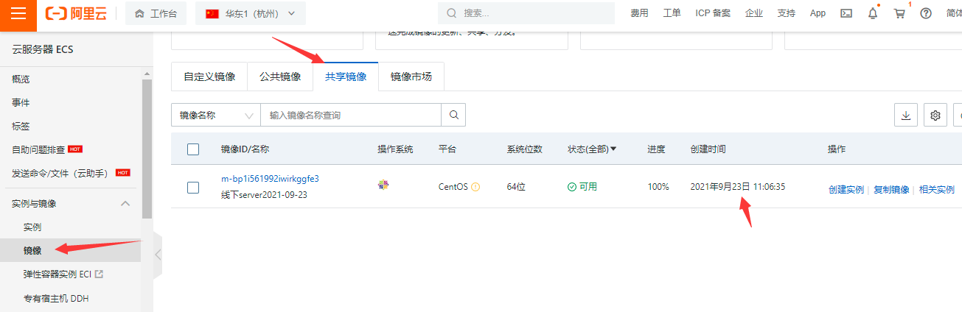Collapse the 实例与镜像 sidebar section
This screenshot has height=312, width=962.
(x=125, y=203)
